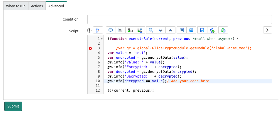Click the executeRule function declaration line
This screenshot has width=279, height=116.
point(173,39)
